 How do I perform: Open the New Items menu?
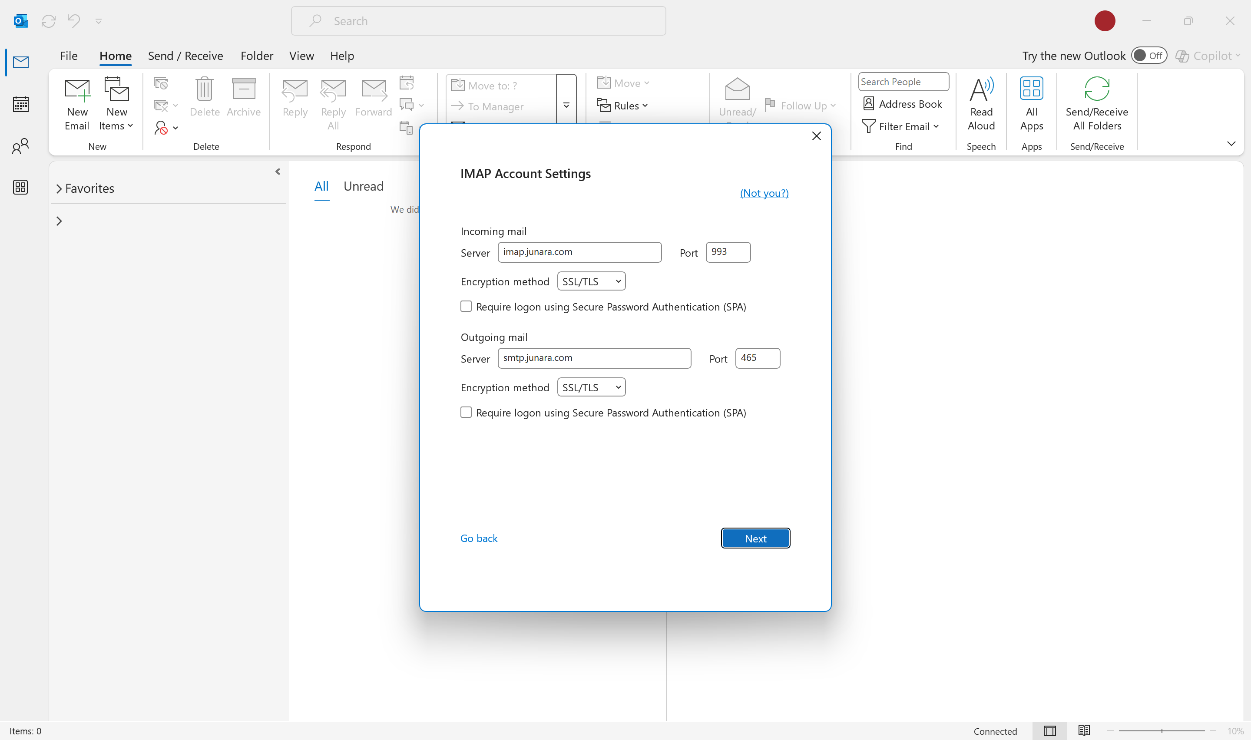pyautogui.click(x=116, y=104)
